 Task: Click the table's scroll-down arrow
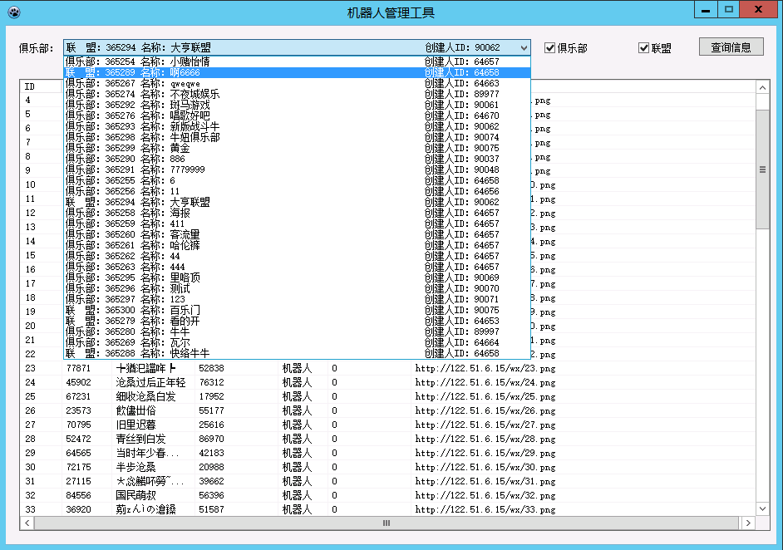762,508
